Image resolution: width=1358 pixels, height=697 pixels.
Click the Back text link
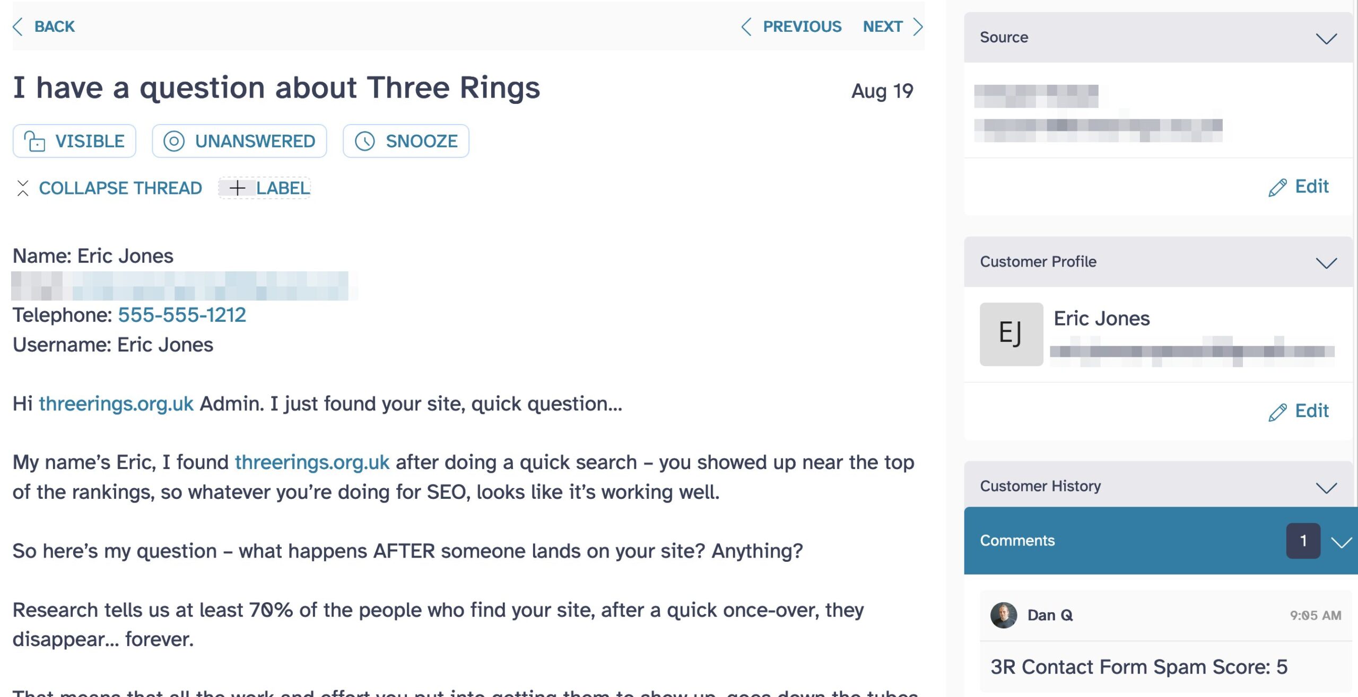tap(55, 27)
